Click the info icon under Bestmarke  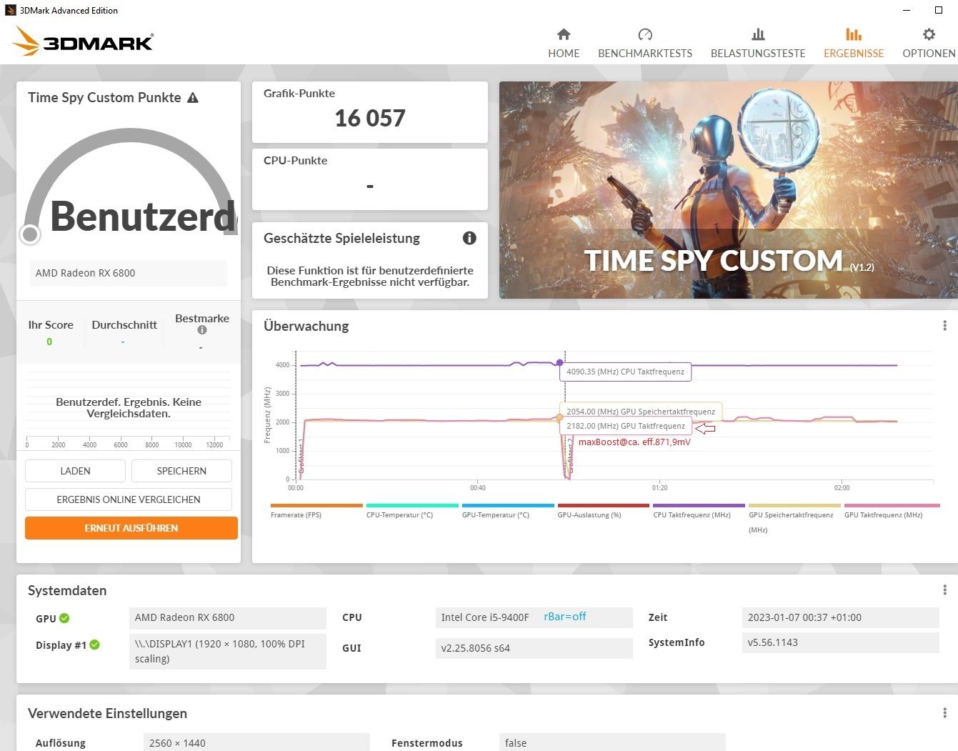[202, 330]
